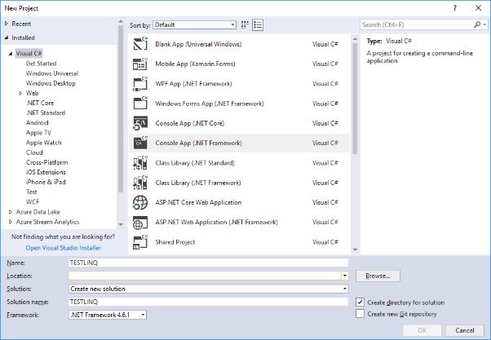This screenshot has height=340, width=491.
Task: Expand the Recent node
Action: (x=7, y=24)
